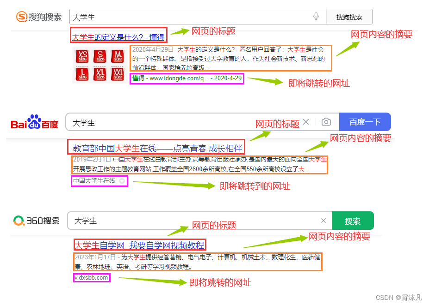Clear the 360 search box with X

click(x=323, y=221)
